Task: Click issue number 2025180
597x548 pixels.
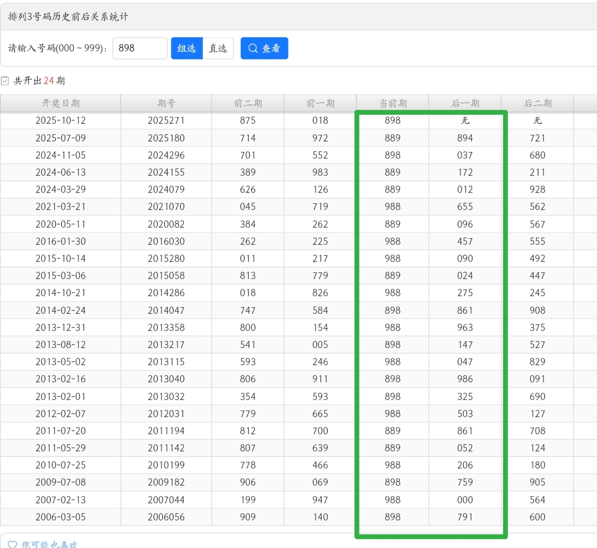Action: click(x=166, y=138)
